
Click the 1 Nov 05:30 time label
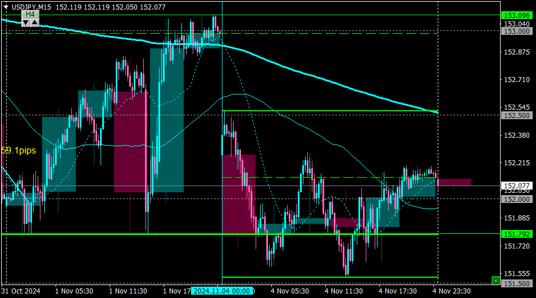tap(74, 291)
